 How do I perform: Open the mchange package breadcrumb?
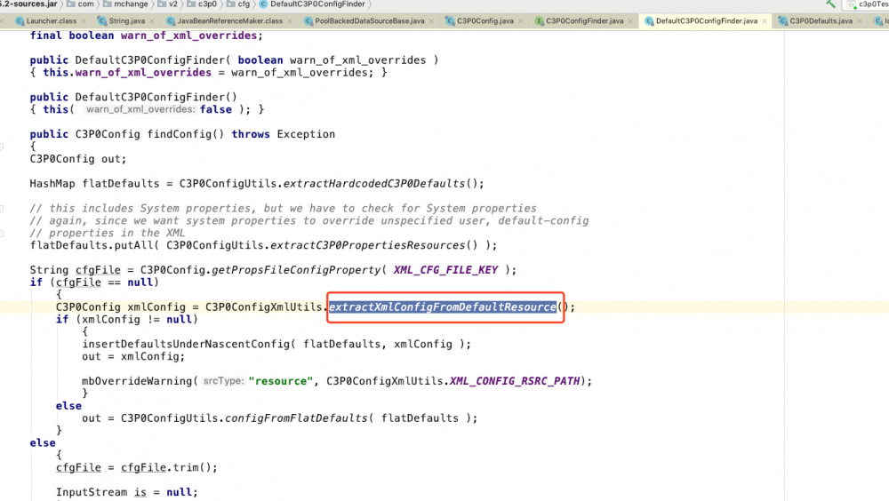(124, 4)
